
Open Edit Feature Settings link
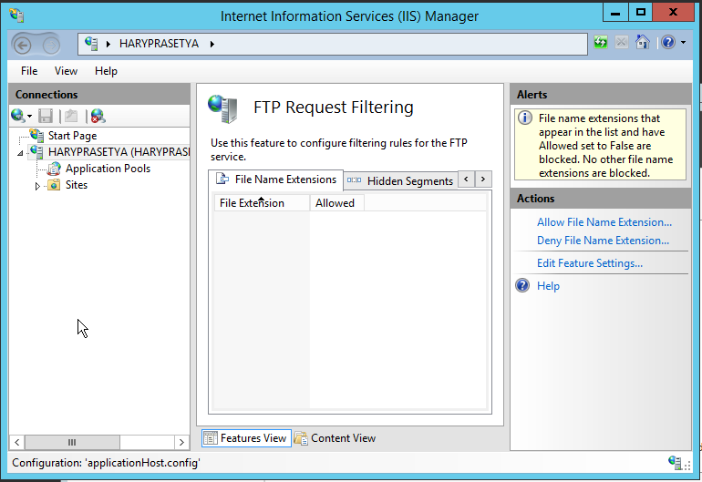point(589,263)
